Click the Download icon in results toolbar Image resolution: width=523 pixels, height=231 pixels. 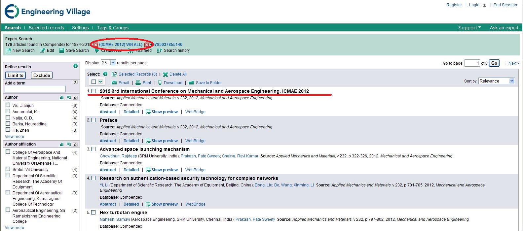coord(160,83)
